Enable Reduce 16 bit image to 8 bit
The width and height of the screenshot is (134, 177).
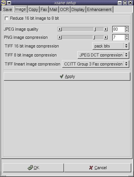coord(7,18)
